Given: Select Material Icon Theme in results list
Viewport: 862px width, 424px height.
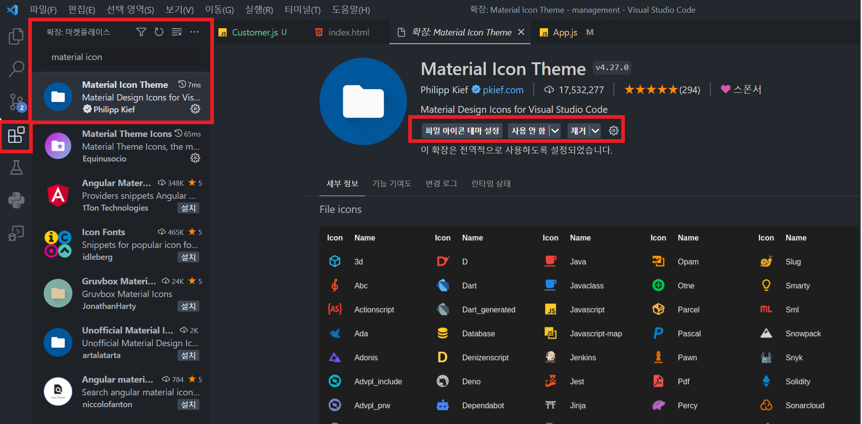Looking at the screenshot, I should click(x=122, y=97).
